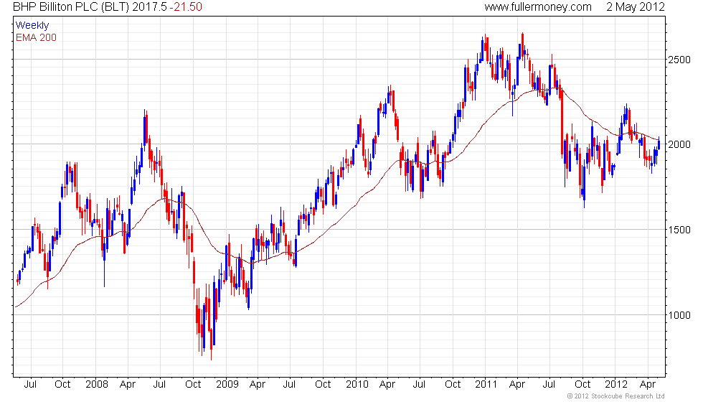
Task: Click the 'Apr' label just after 2010
Action: click(x=387, y=384)
